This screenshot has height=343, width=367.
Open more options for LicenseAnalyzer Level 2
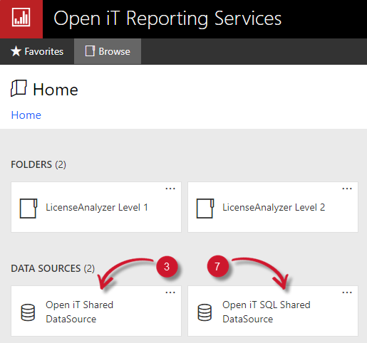tap(347, 189)
